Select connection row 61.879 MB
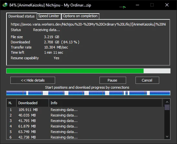The image size is (177, 144). 85,126
